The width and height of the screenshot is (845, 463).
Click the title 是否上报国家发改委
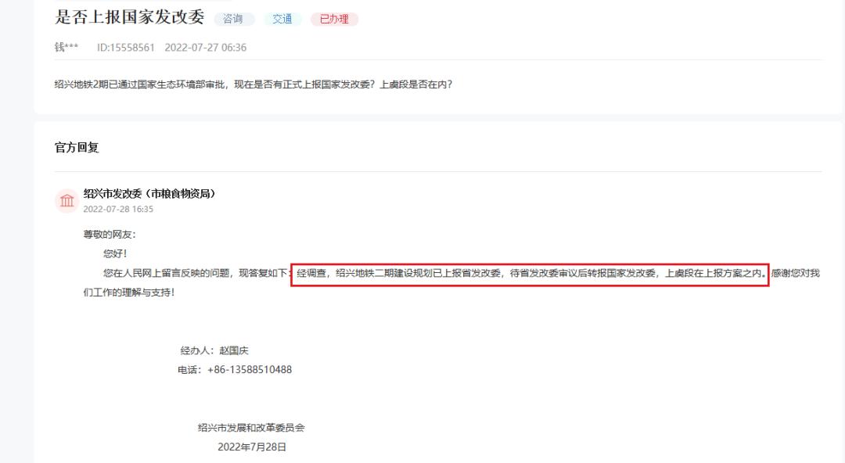point(129,16)
